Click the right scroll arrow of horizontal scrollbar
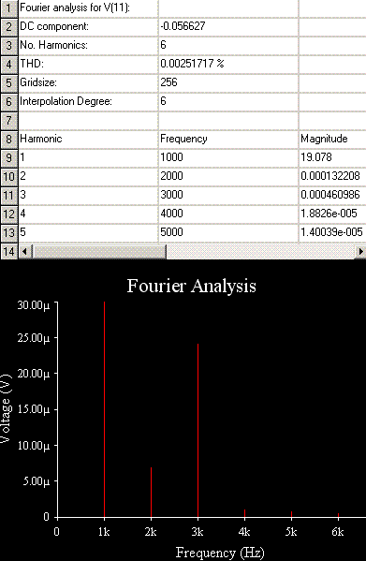The image size is (366, 561). click(360, 252)
